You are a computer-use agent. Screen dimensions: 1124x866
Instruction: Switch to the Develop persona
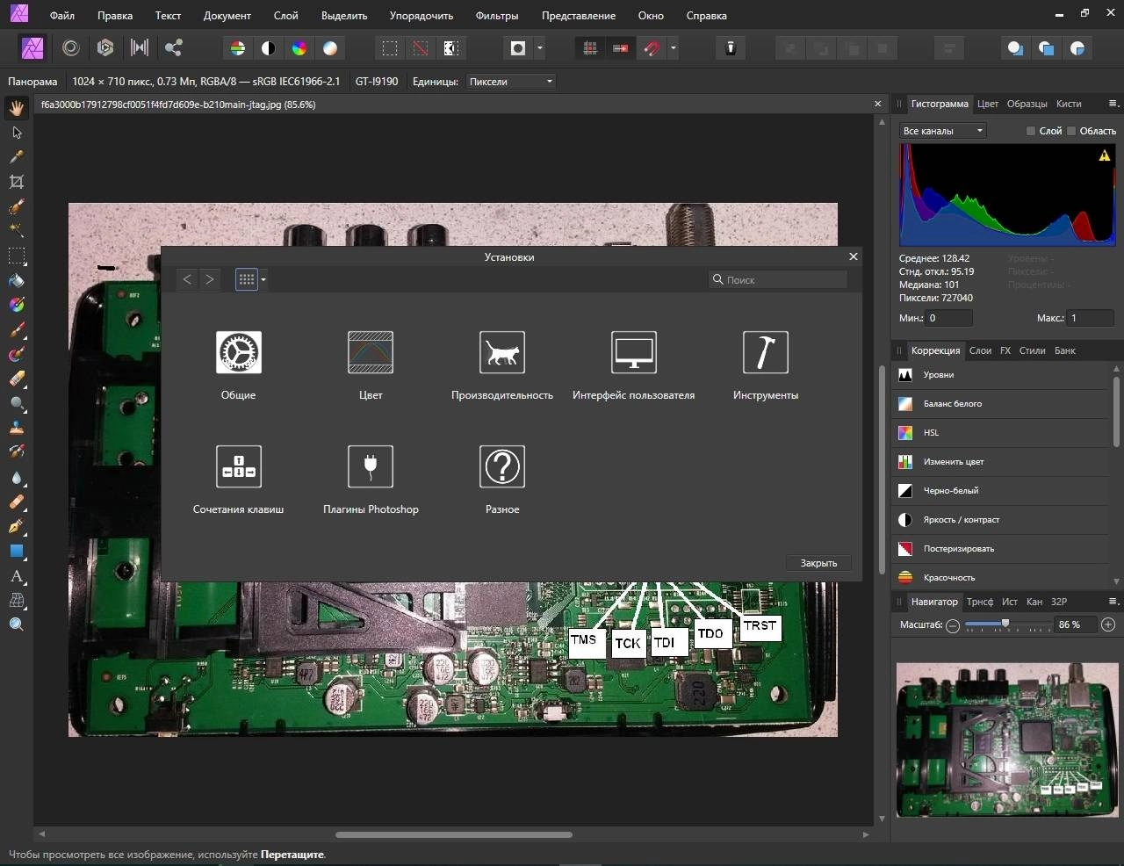[x=105, y=48]
